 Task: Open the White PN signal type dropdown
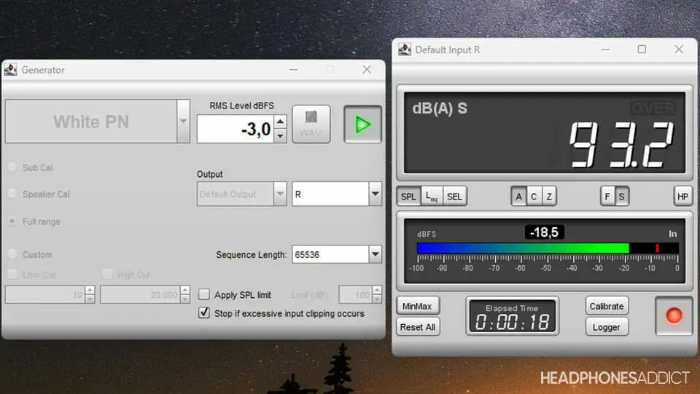tap(183, 121)
